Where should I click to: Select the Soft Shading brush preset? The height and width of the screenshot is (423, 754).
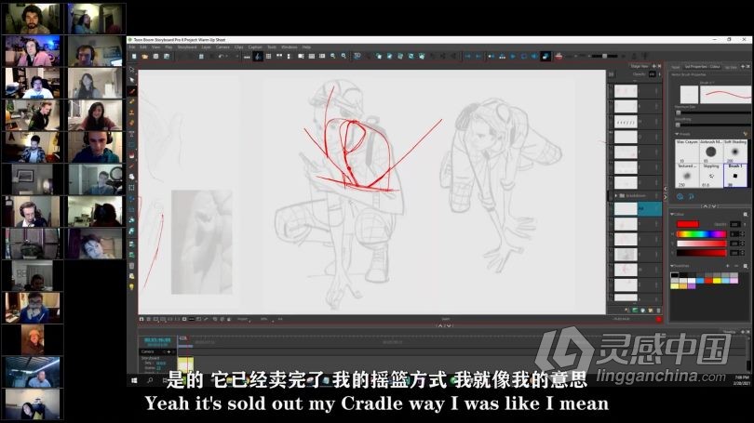(x=734, y=152)
